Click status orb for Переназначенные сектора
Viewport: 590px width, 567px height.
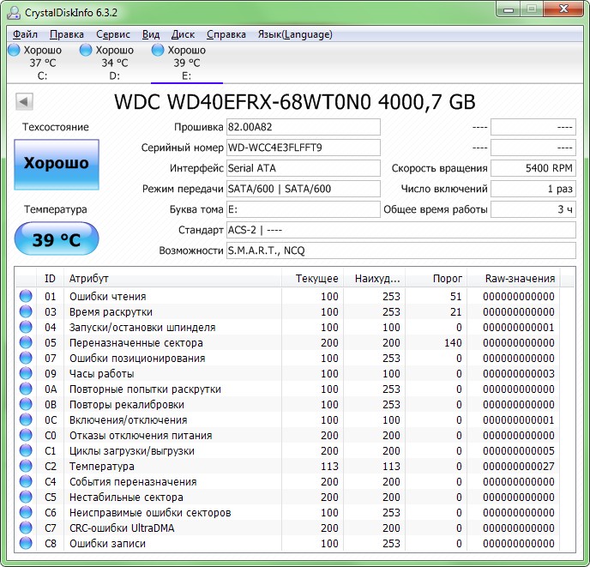click(x=26, y=342)
